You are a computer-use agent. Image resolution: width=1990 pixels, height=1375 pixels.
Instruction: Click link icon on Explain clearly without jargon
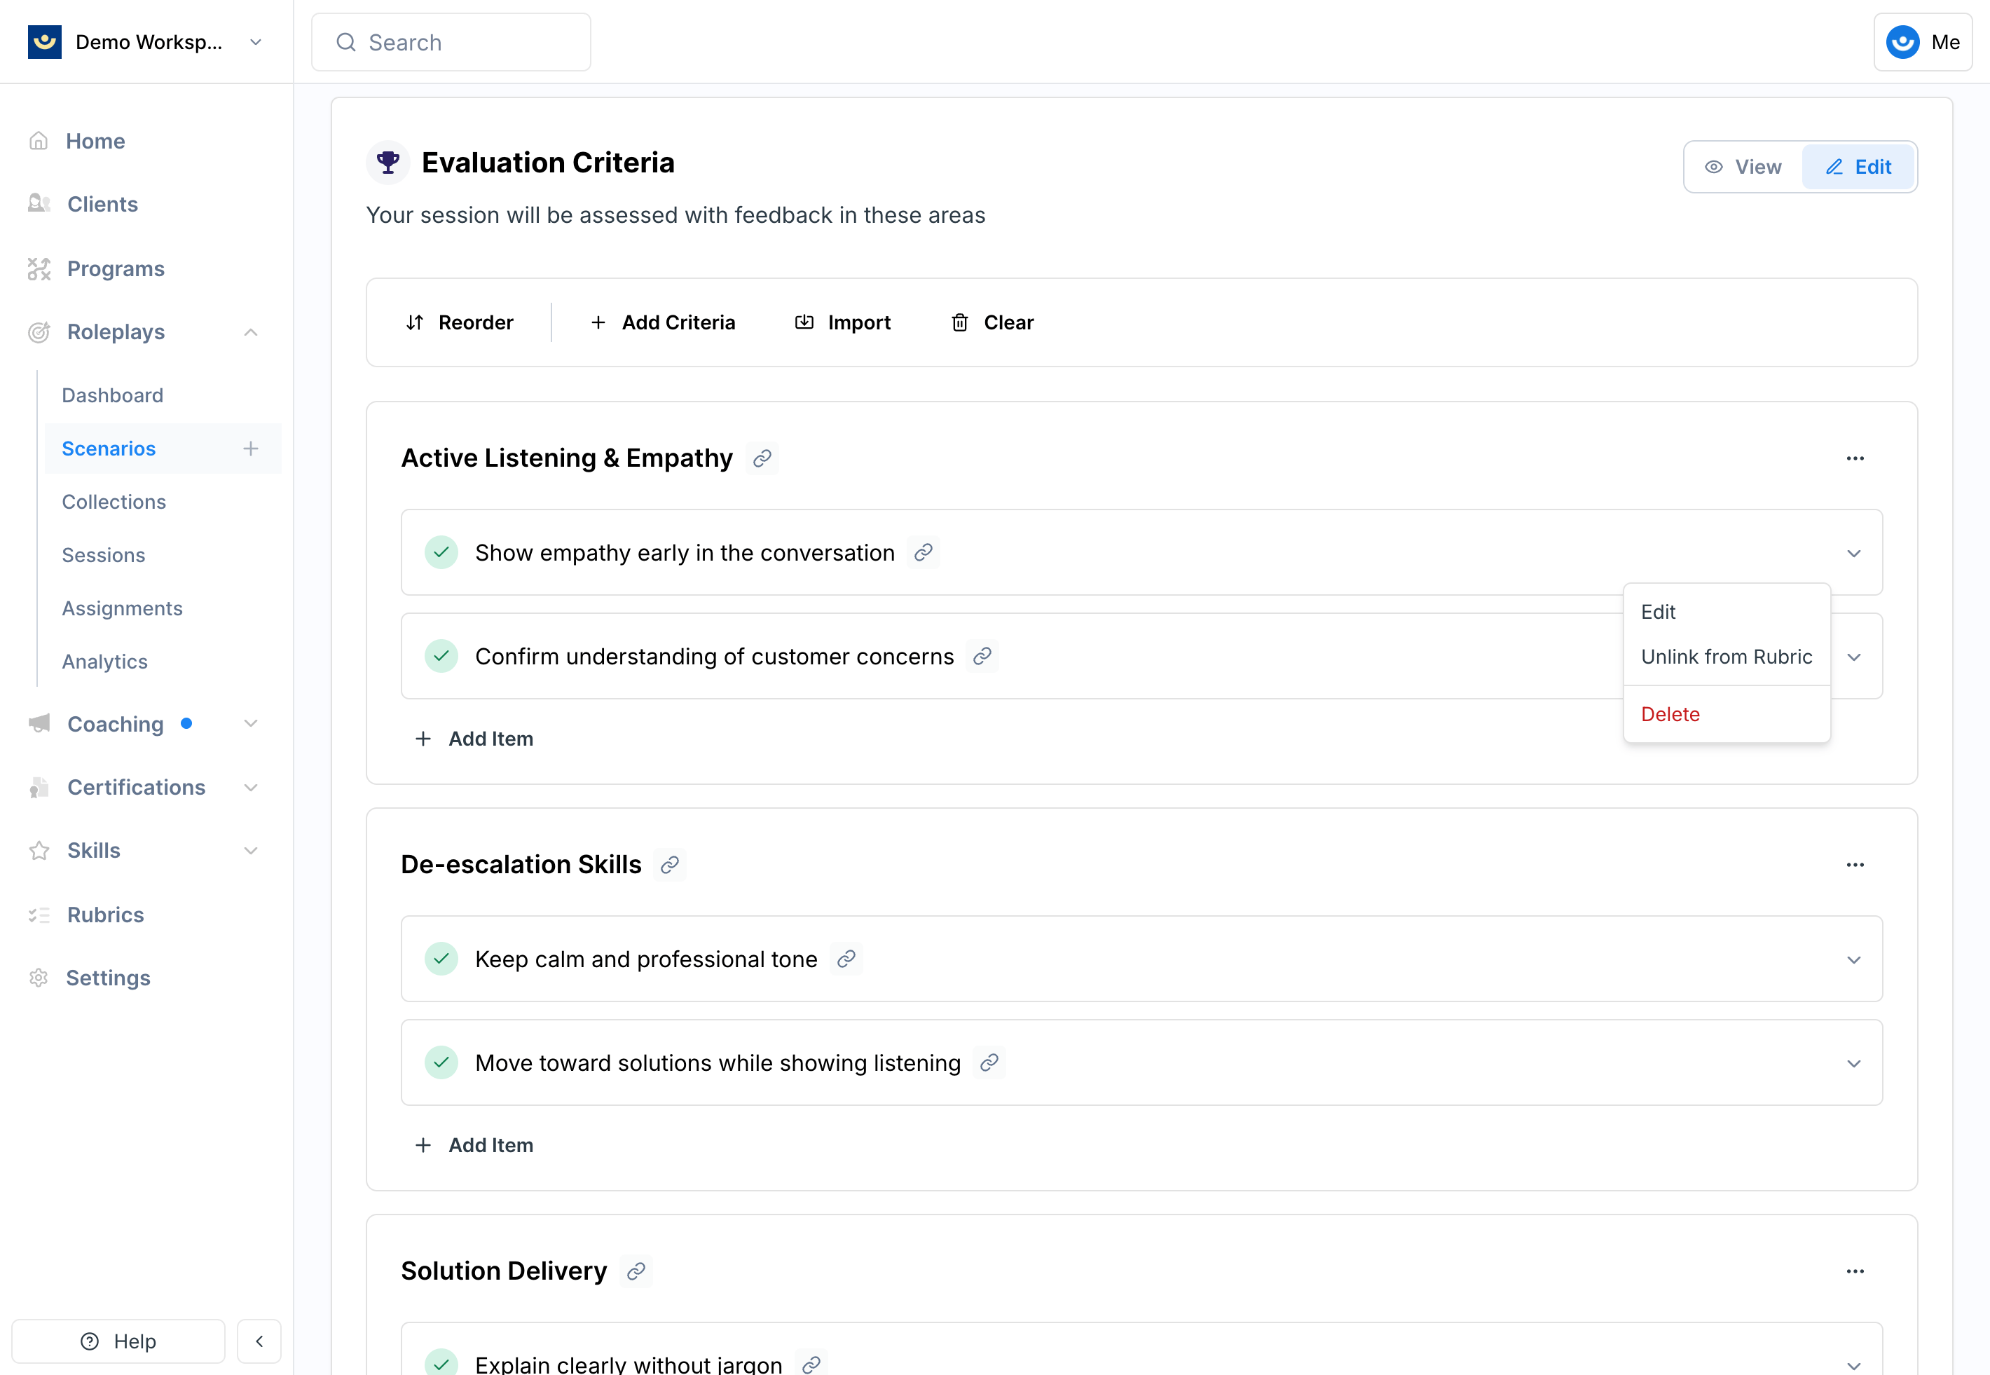tap(811, 1365)
